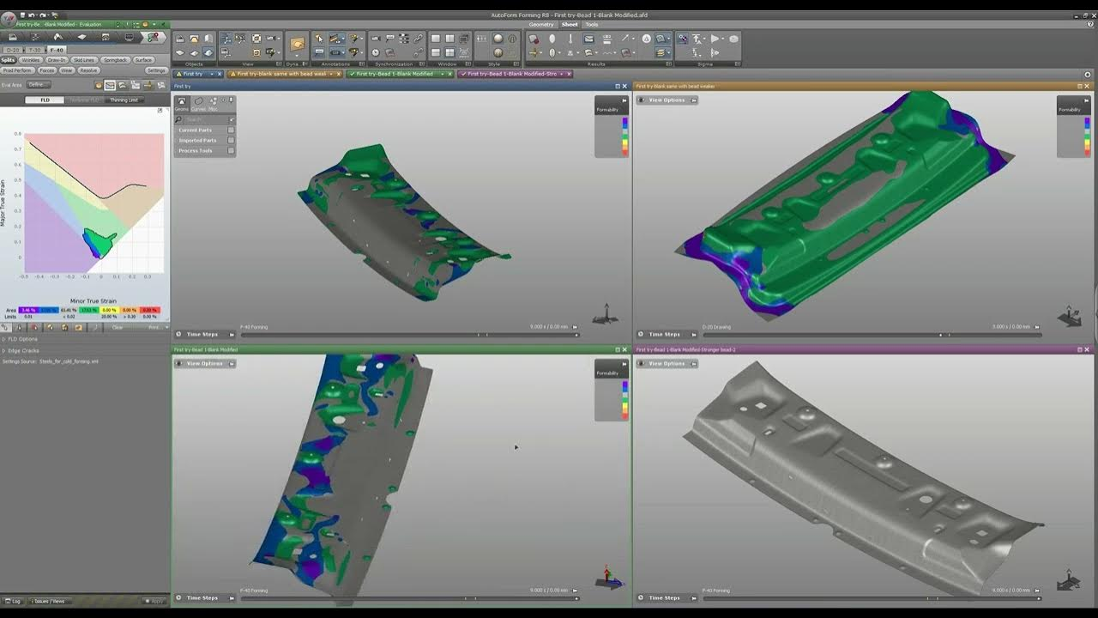The image size is (1098, 618).
Task: Click the fit view icon in View group
Action: [x=256, y=39]
